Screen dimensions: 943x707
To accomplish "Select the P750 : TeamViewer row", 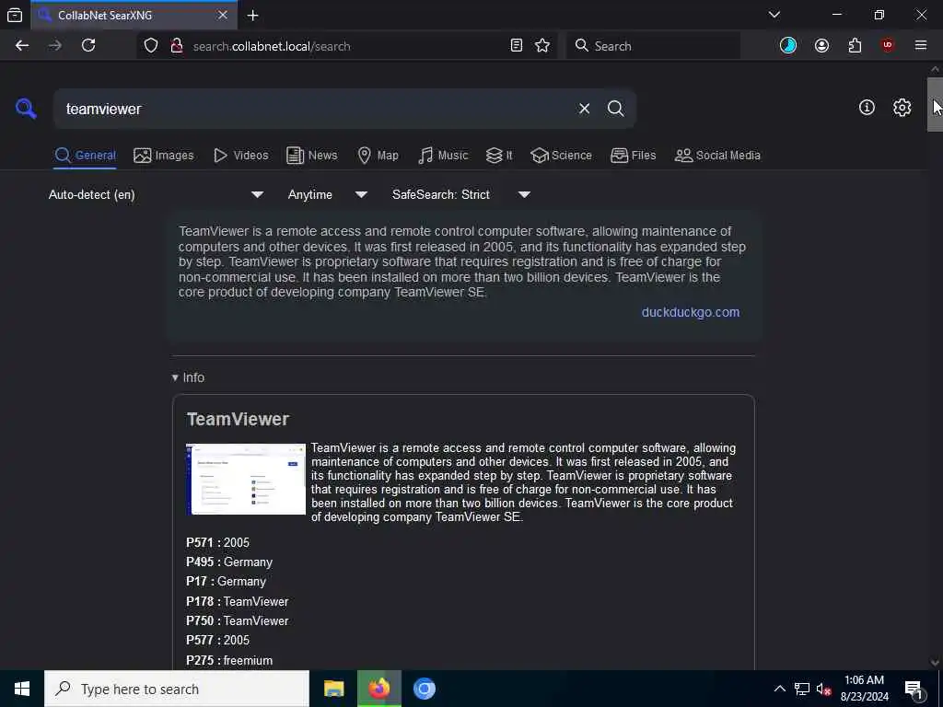I will coord(238,621).
